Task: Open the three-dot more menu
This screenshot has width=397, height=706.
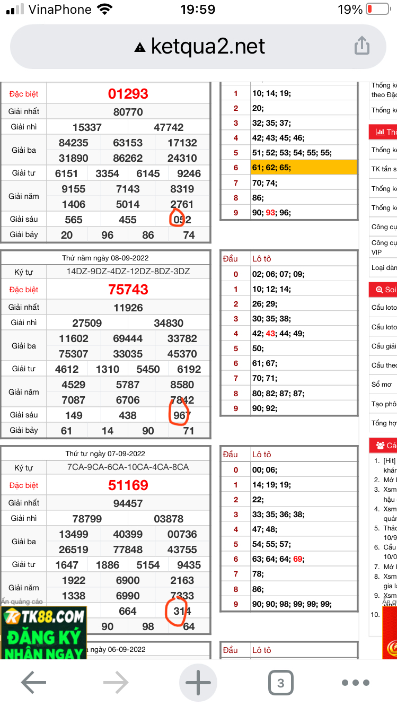Action: point(355,683)
